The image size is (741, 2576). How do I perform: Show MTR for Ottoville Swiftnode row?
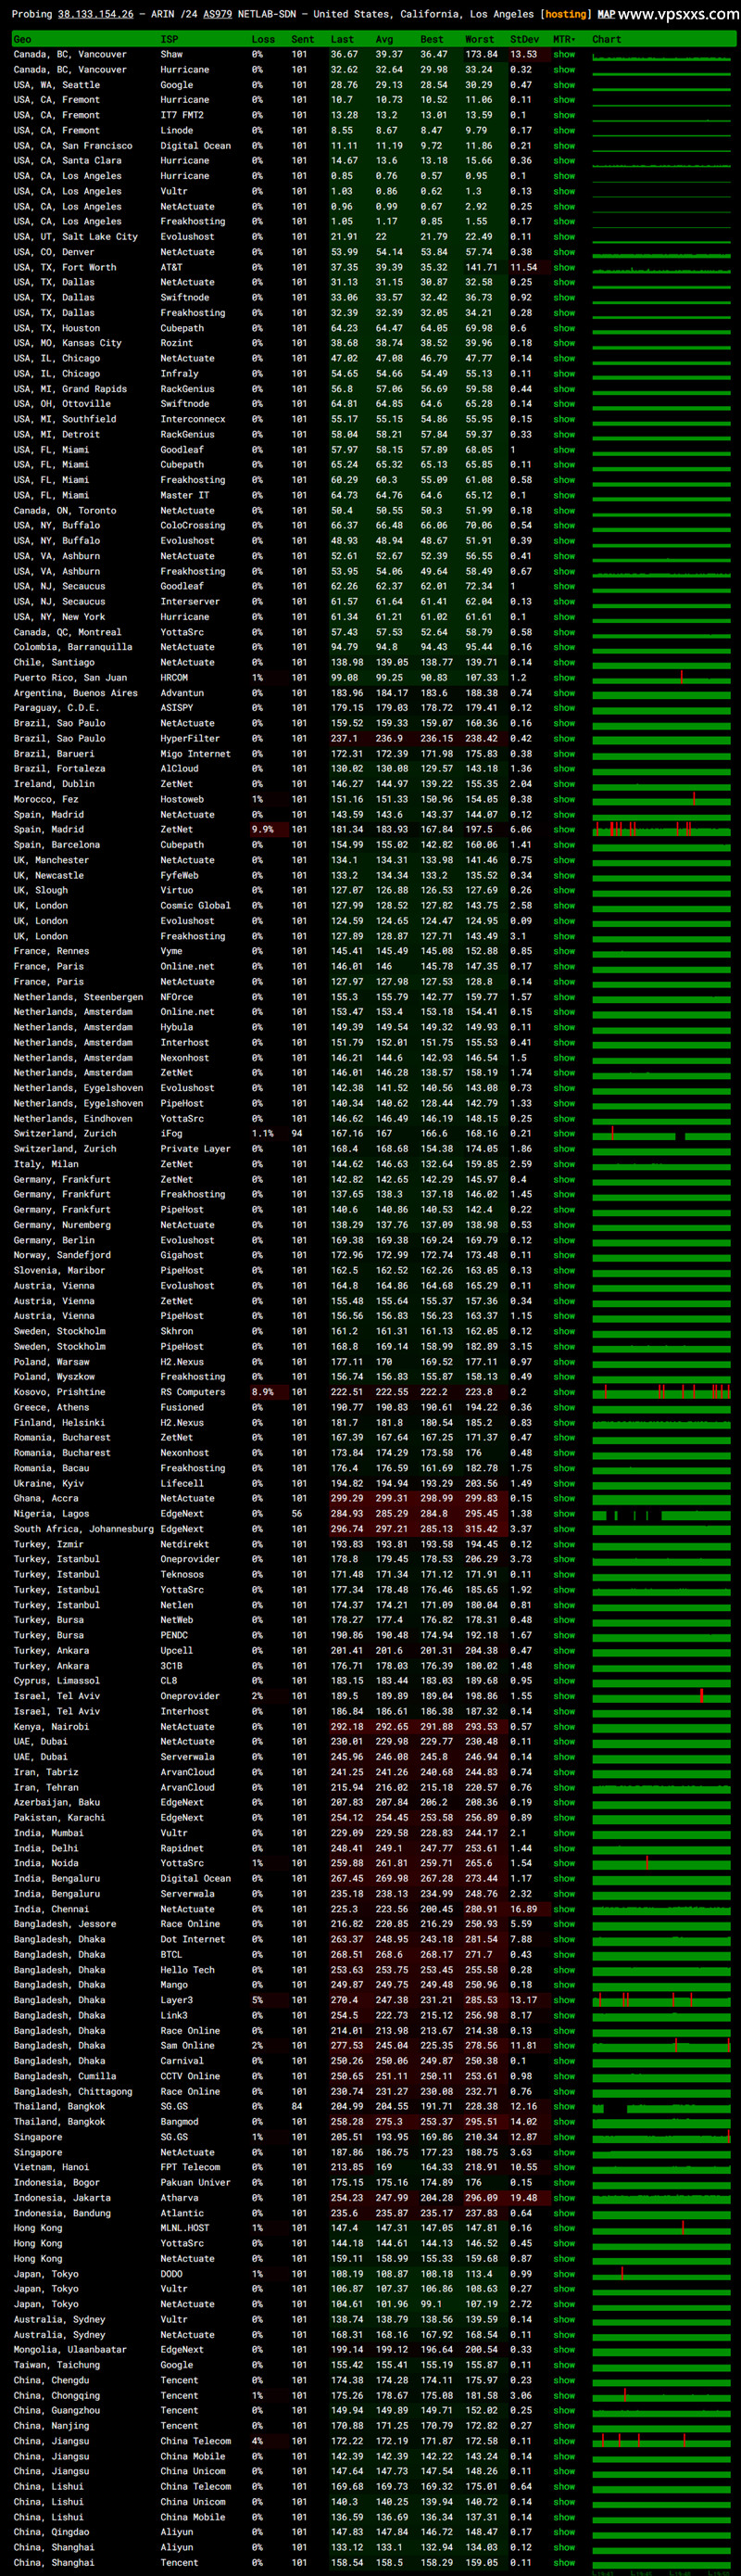click(x=564, y=404)
